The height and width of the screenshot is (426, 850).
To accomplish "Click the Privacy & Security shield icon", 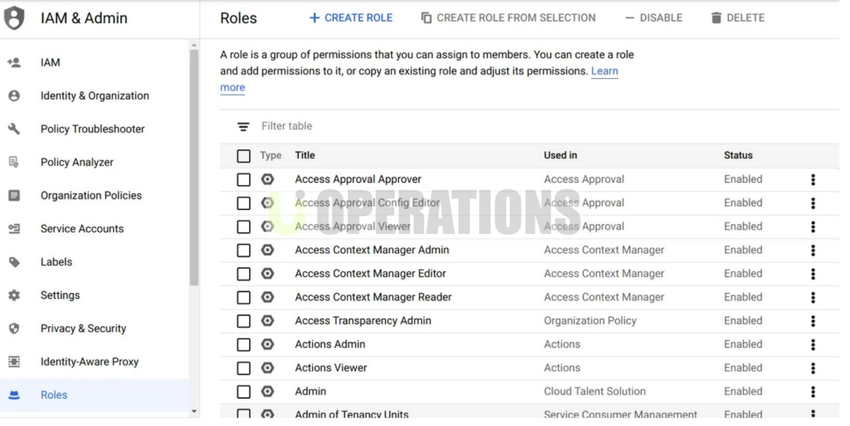I will click(14, 329).
